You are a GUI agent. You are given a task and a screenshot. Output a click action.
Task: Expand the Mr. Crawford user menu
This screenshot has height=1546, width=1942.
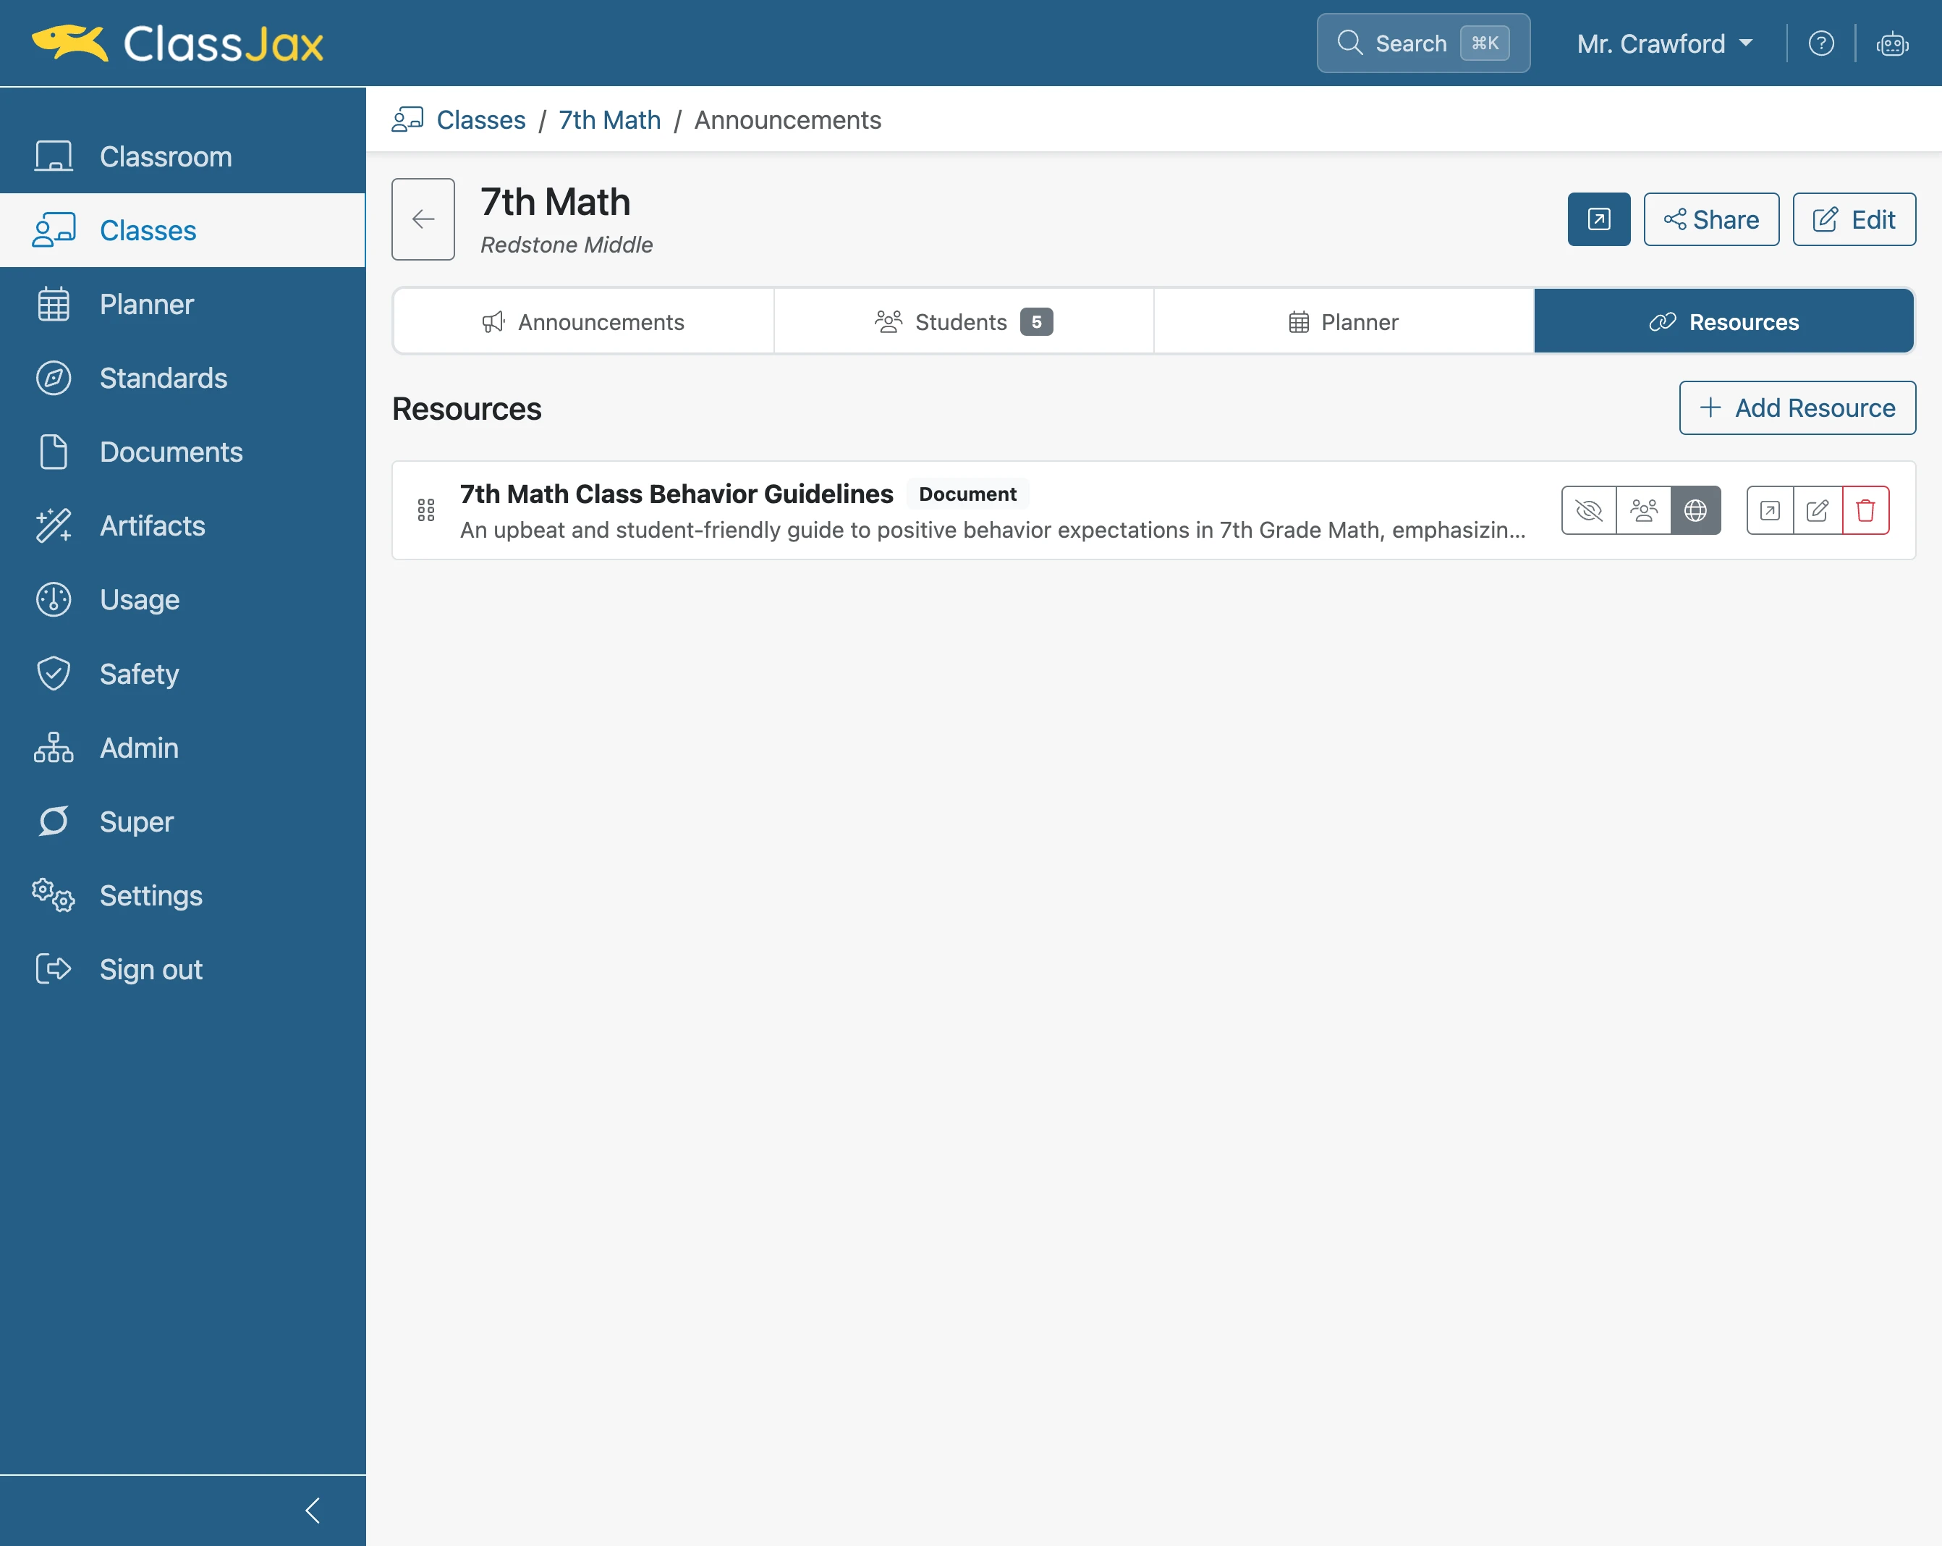click(1665, 43)
